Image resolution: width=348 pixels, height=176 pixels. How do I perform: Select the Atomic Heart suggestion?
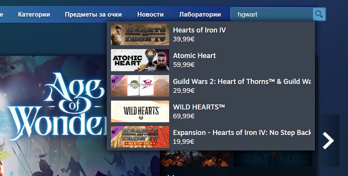(x=211, y=60)
